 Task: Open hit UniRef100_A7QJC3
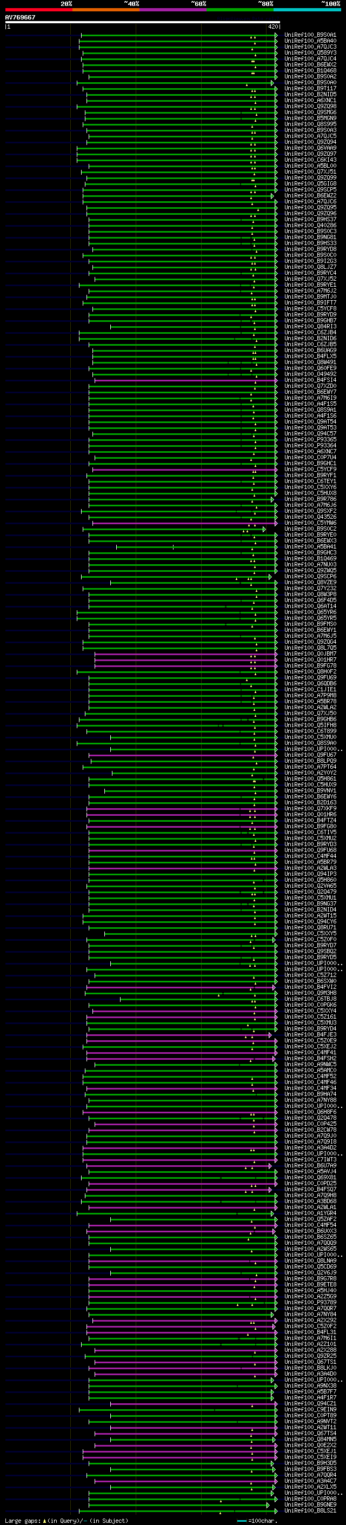310,47
